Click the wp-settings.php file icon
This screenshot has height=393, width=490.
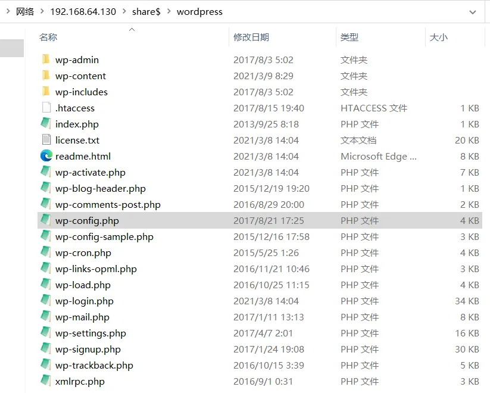tap(46, 333)
